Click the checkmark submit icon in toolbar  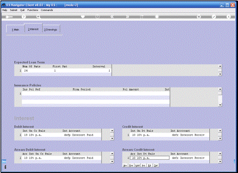[x=214, y=17]
